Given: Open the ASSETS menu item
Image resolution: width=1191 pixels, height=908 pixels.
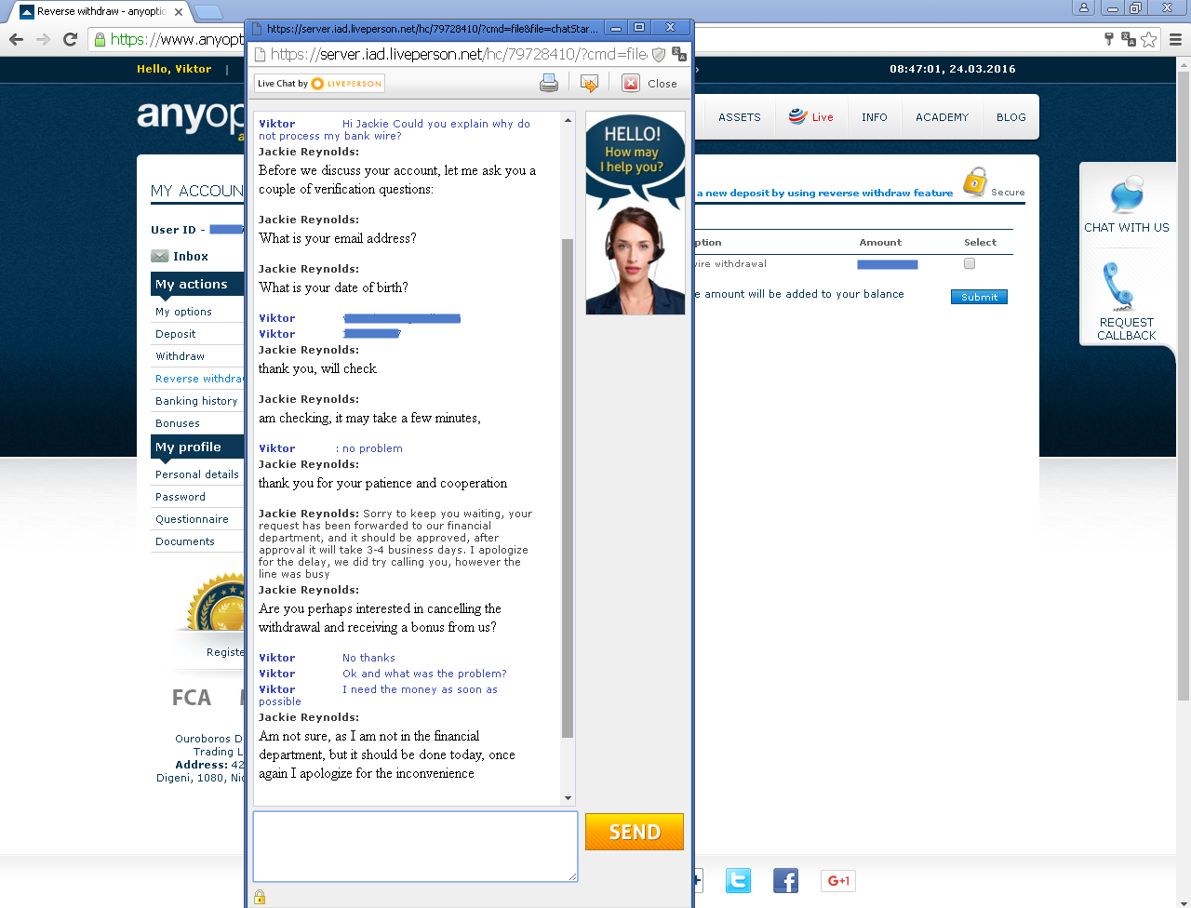Looking at the screenshot, I should coord(740,117).
